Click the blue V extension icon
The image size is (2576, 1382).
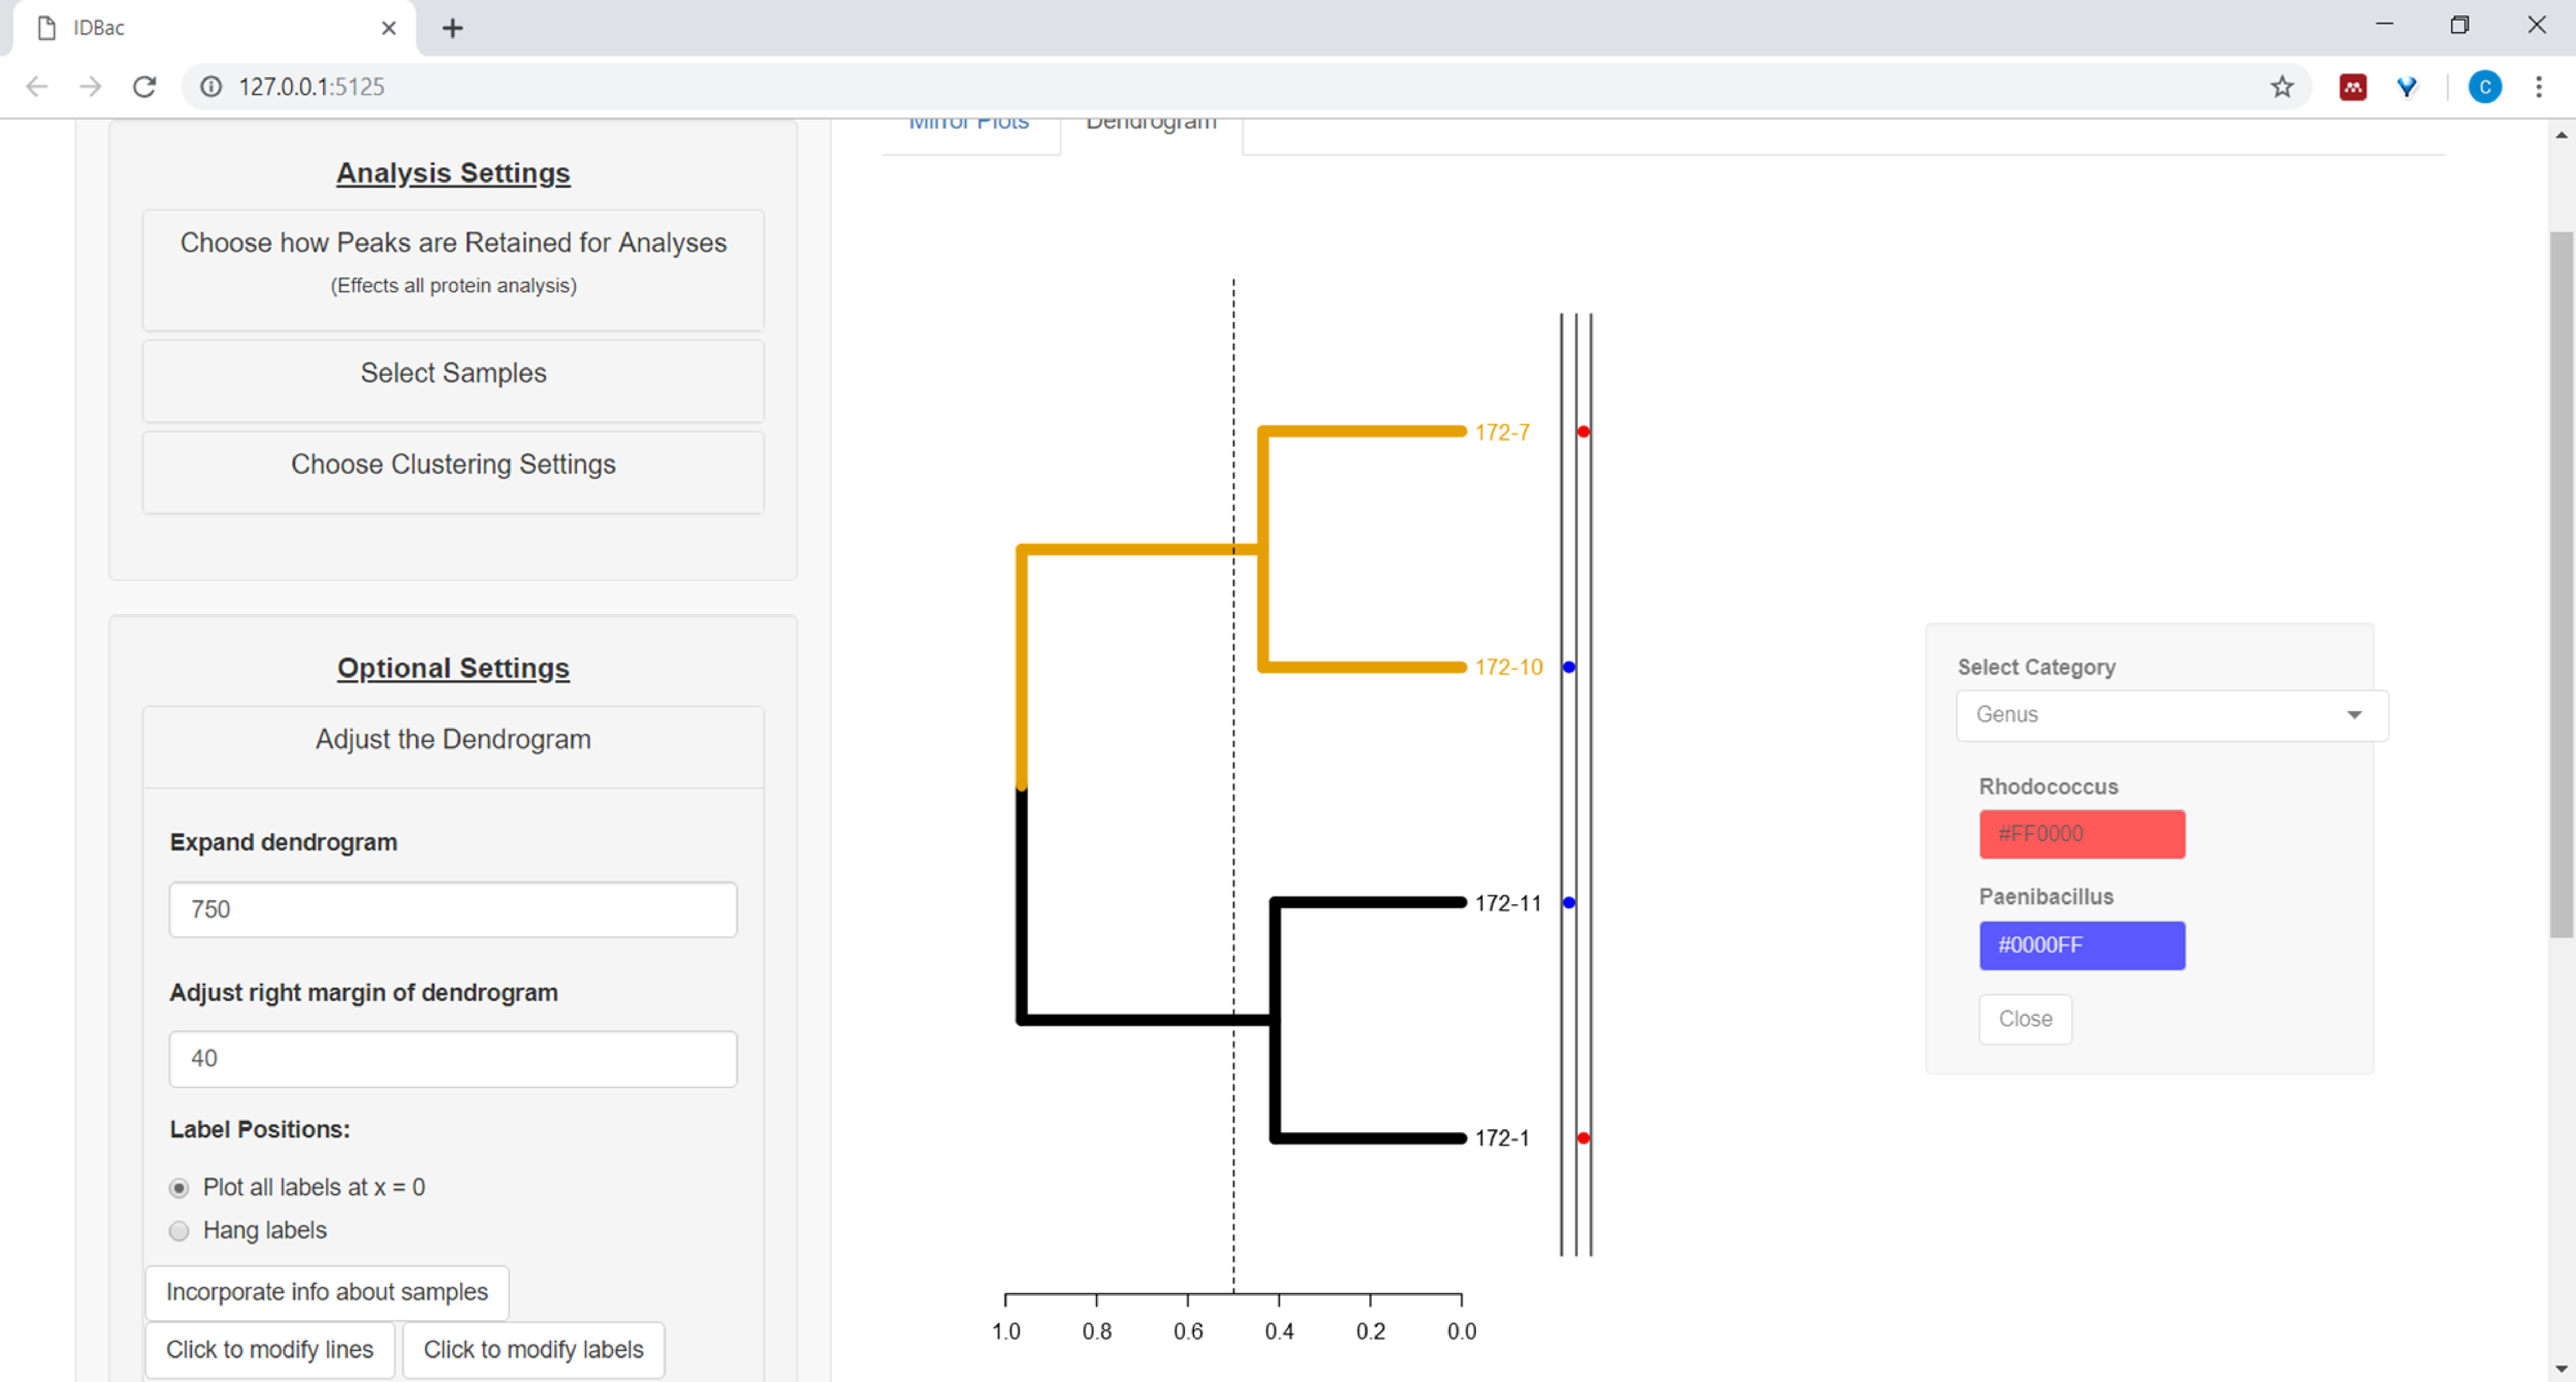[2407, 87]
